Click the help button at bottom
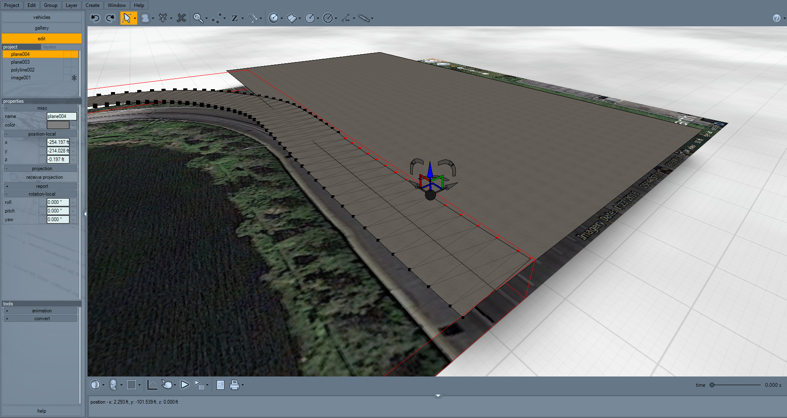787x418 pixels. (42, 411)
